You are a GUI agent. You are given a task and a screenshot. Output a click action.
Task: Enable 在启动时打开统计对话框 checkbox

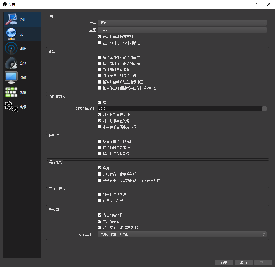(x=100, y=43)
